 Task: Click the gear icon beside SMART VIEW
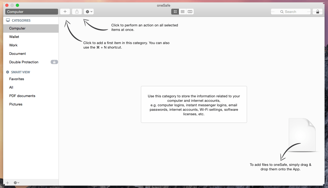[8, 72]
